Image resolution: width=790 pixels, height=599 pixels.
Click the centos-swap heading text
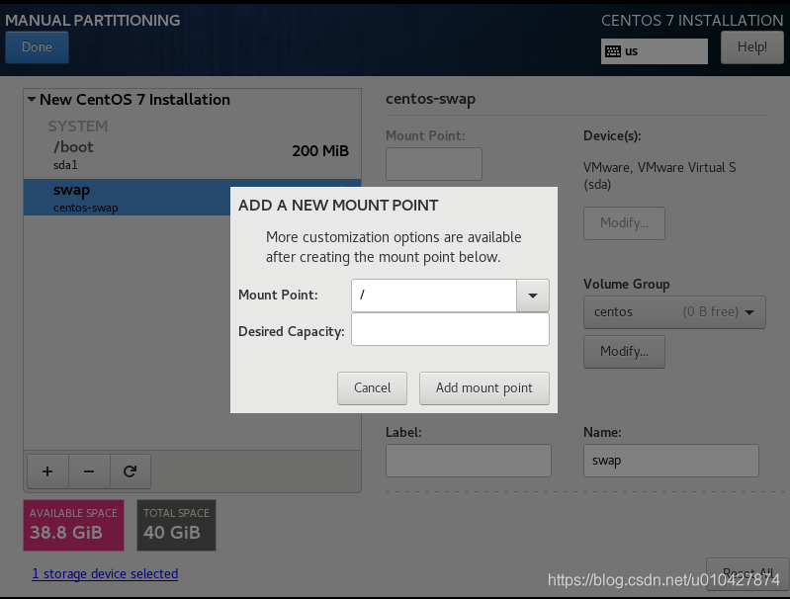(x=430, y=99)
